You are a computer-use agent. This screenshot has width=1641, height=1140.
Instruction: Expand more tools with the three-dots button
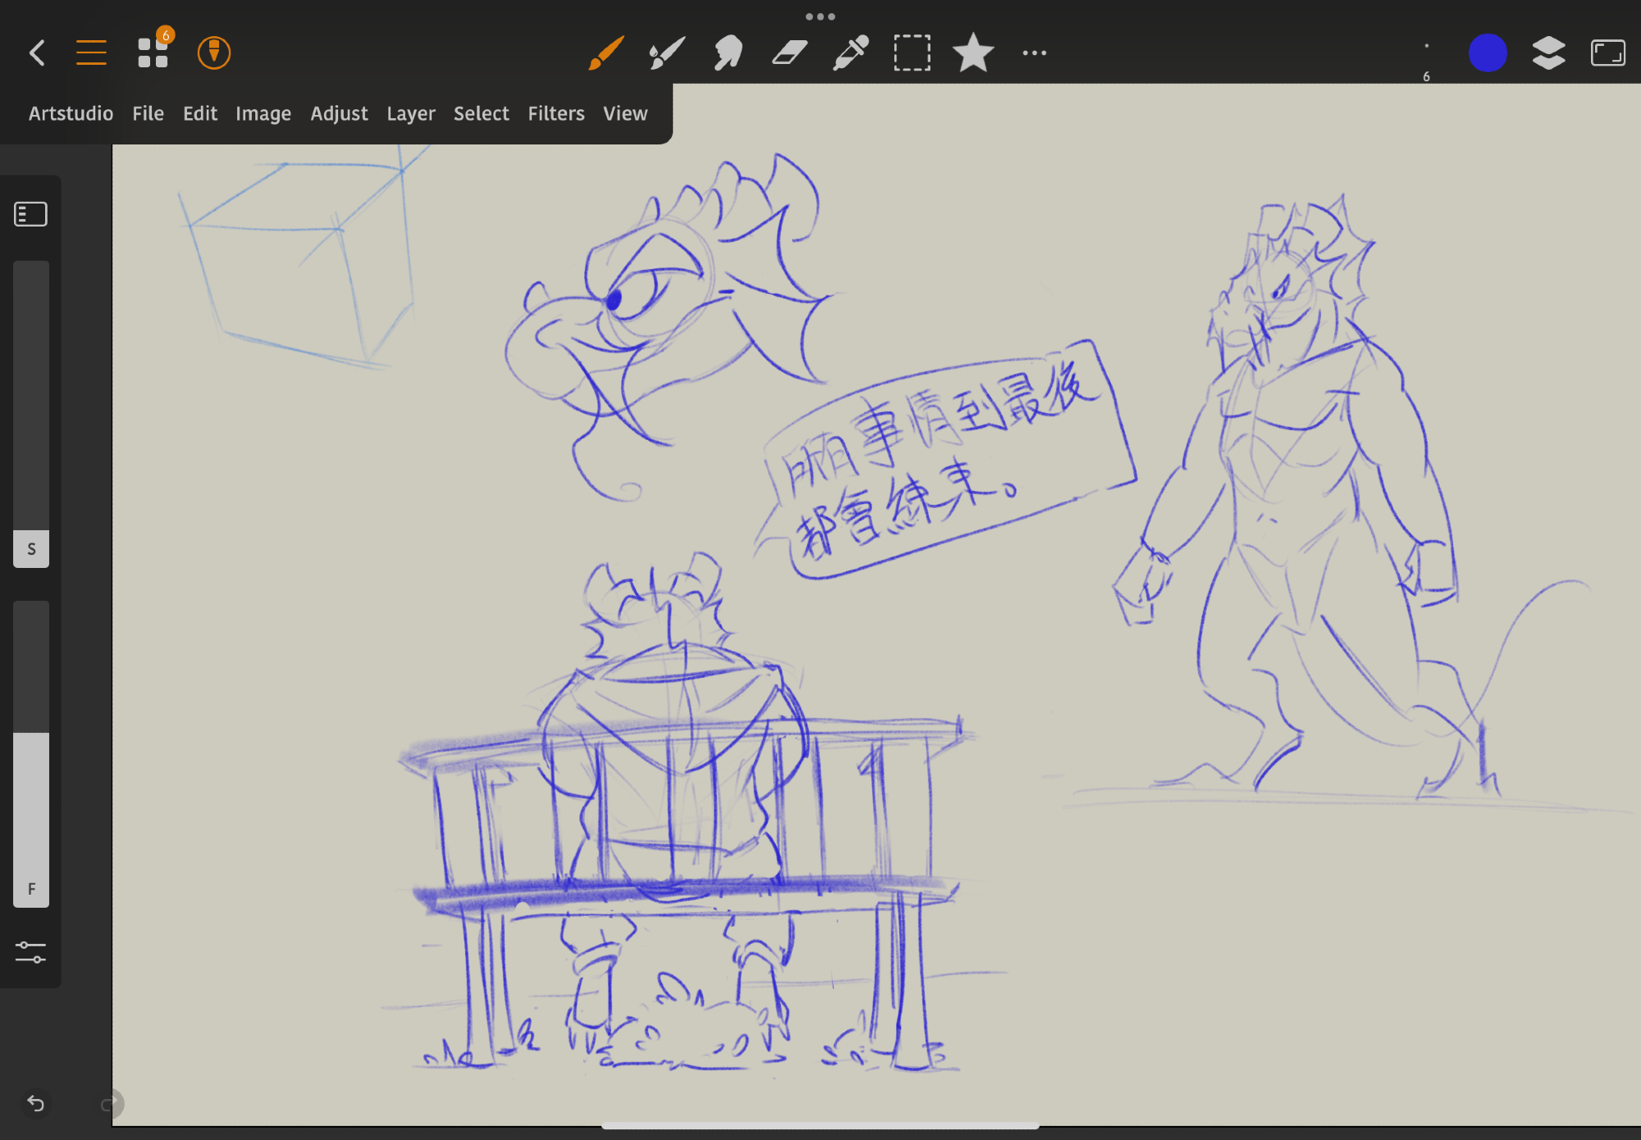click(1034, 53)
